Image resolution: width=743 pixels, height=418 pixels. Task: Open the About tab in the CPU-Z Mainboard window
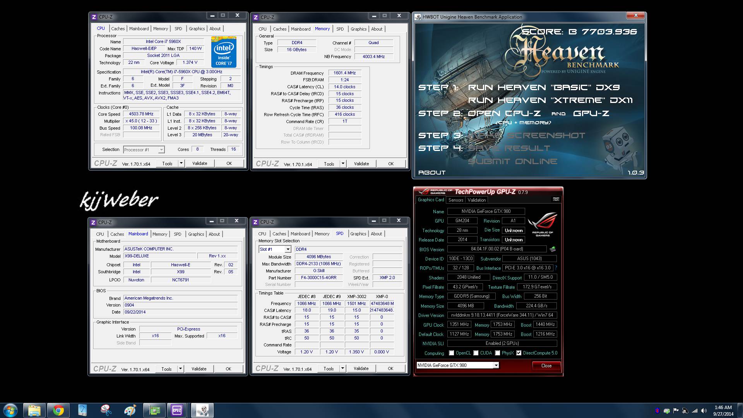(x=214, y=234)
